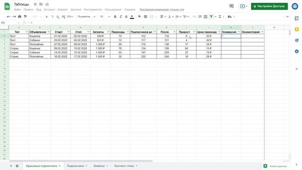Toggle italic formatting
The width and height of the screenshot is (302, 170).
tap(121, 17)
